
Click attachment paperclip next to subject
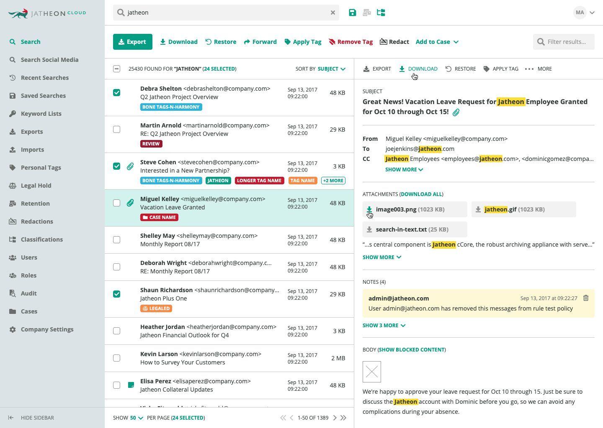tap(456, 112)
